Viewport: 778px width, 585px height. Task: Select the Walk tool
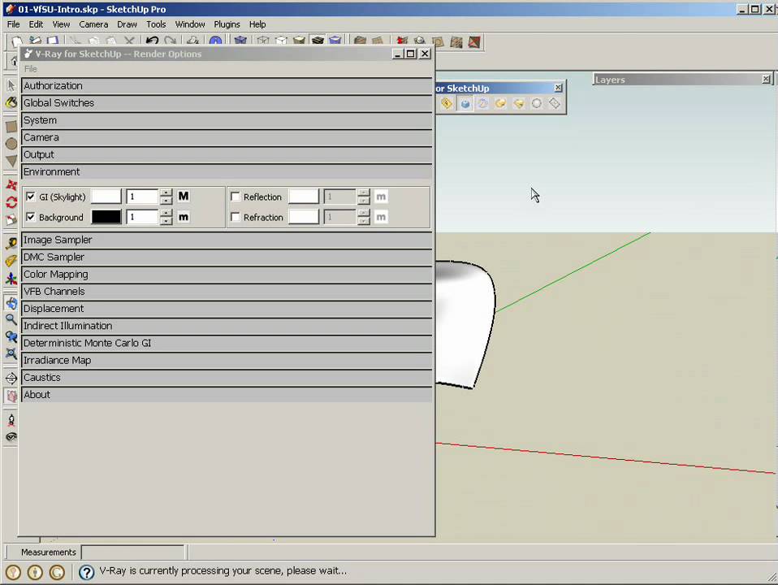(x=11, y=420)
